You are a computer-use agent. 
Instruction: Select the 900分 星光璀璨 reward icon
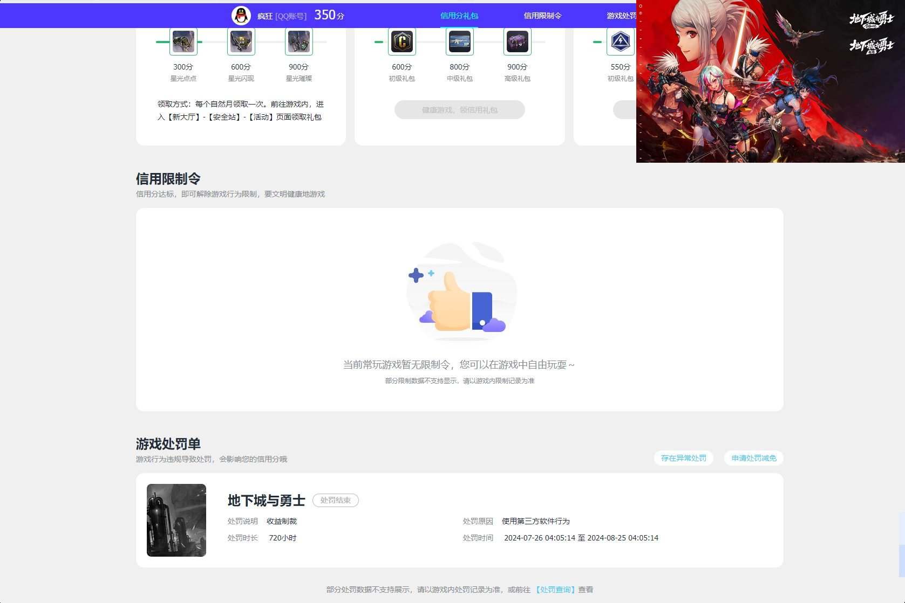pos(299,41)
